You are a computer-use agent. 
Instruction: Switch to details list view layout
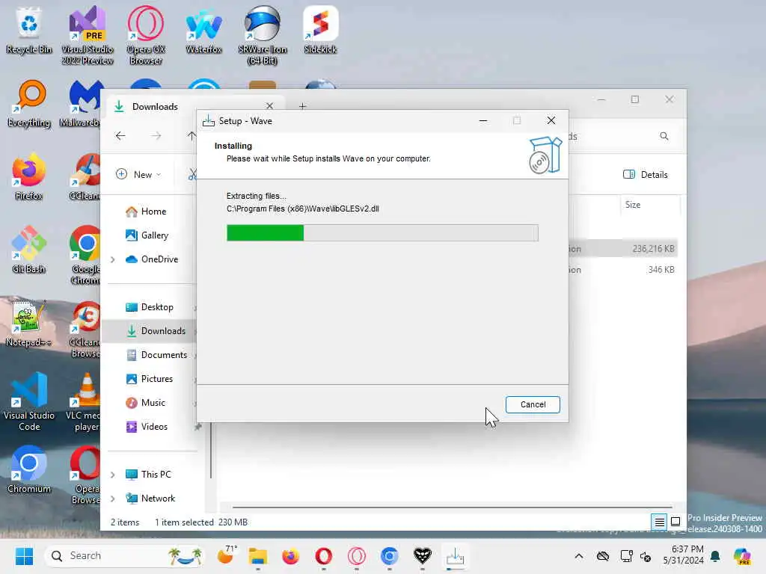[x=659, y=522]
